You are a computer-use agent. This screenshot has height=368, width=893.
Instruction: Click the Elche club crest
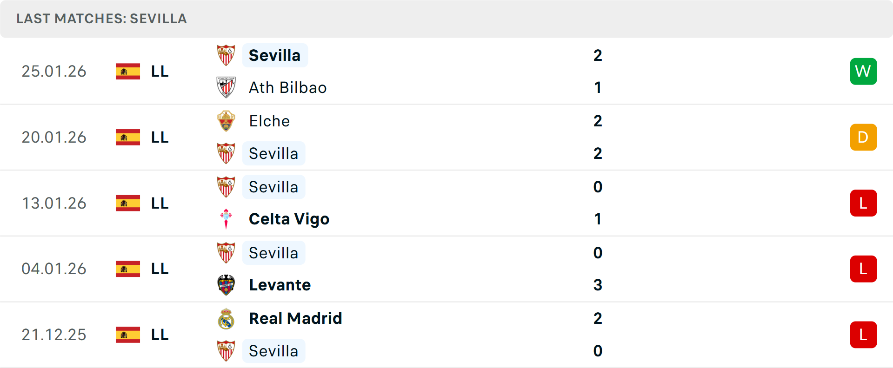point(226,121)
